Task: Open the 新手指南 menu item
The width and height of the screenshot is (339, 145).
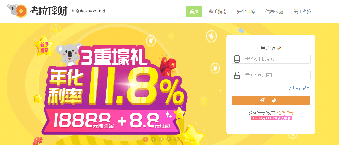Action: [x=218, y=11]
